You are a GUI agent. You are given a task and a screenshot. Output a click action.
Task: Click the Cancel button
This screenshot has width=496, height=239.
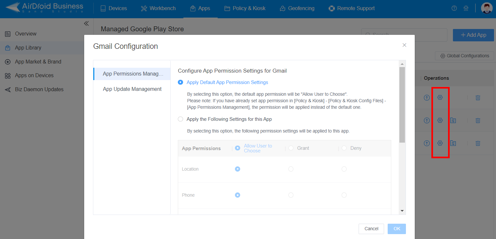(371, 229)
